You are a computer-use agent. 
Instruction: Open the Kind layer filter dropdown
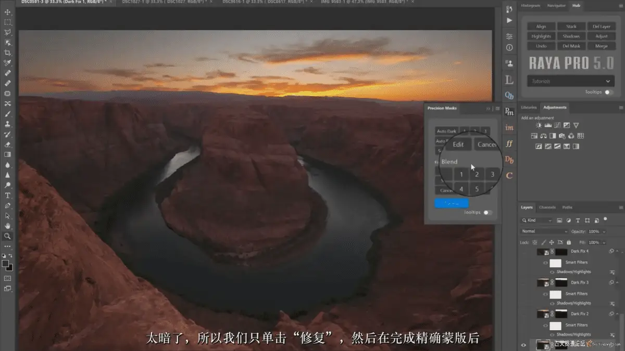(x=537, y=220)
